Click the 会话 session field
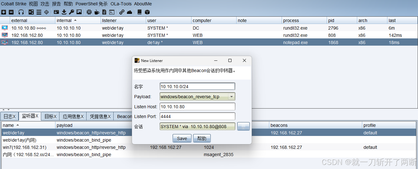418x169 pixels. coord(198,127)
